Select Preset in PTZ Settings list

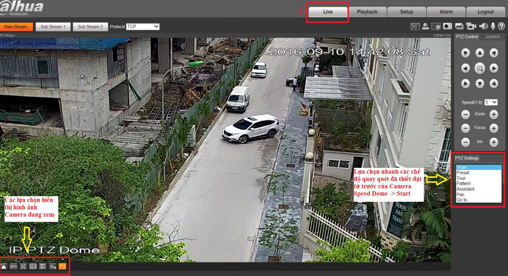pyautogui.click(x=479, y=173)
